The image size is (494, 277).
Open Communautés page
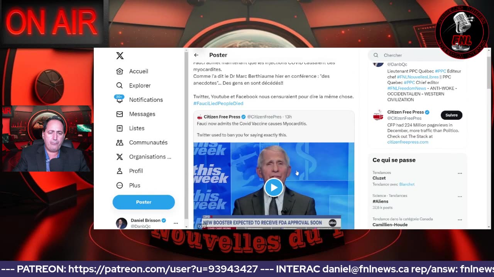pos(142,142)
